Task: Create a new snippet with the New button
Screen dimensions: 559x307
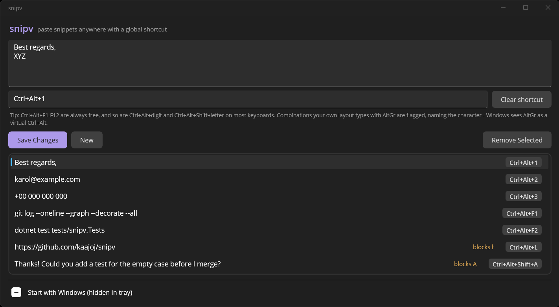Action: 87,140
